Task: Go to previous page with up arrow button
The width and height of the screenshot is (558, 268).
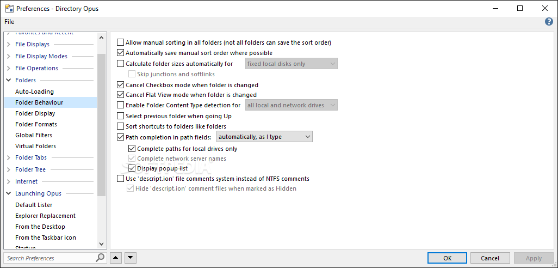Action: (116, 258)
